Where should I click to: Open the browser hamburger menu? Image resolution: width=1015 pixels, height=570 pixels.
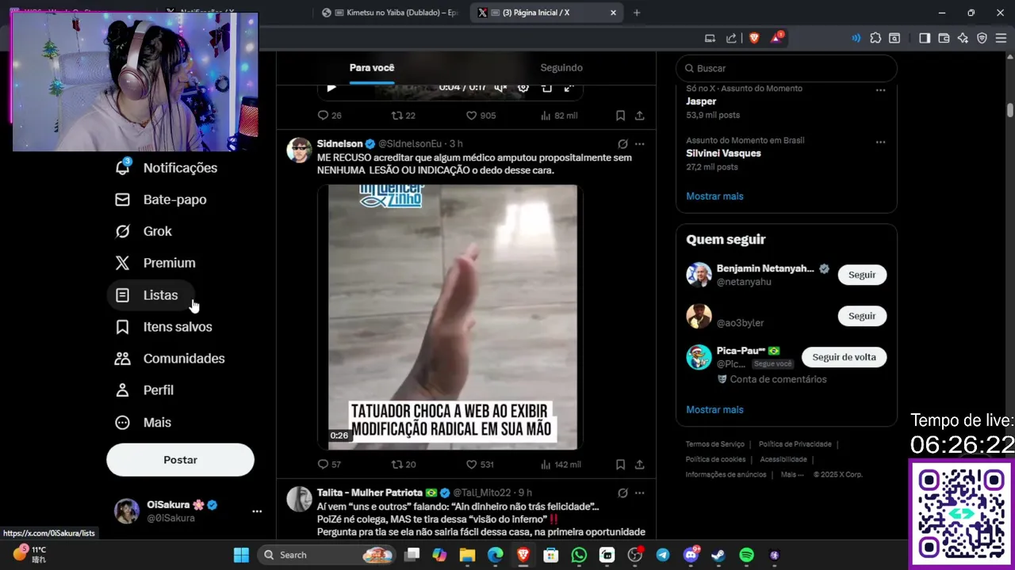tap(1002, 38)
